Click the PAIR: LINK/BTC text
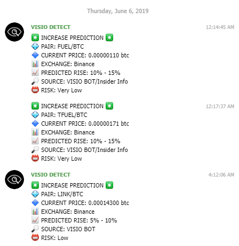 click(x=62, y=194)
